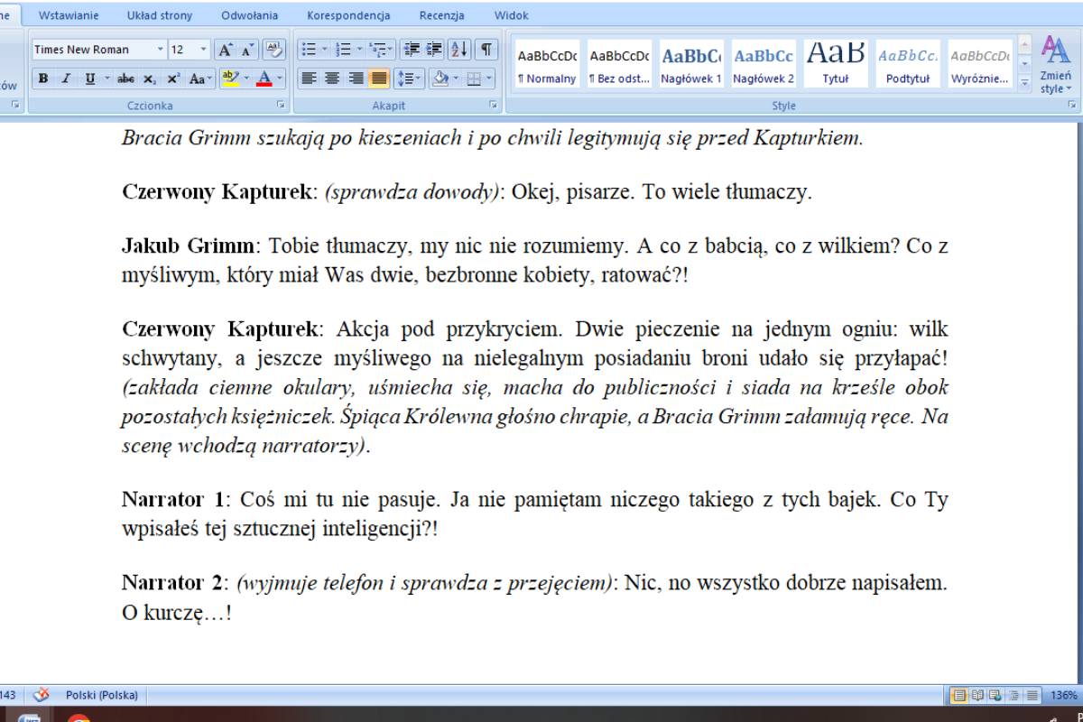The image size is (1083, 722).
Task: Show paragraph marks with pilcrow icon
Action: [486, 50]
